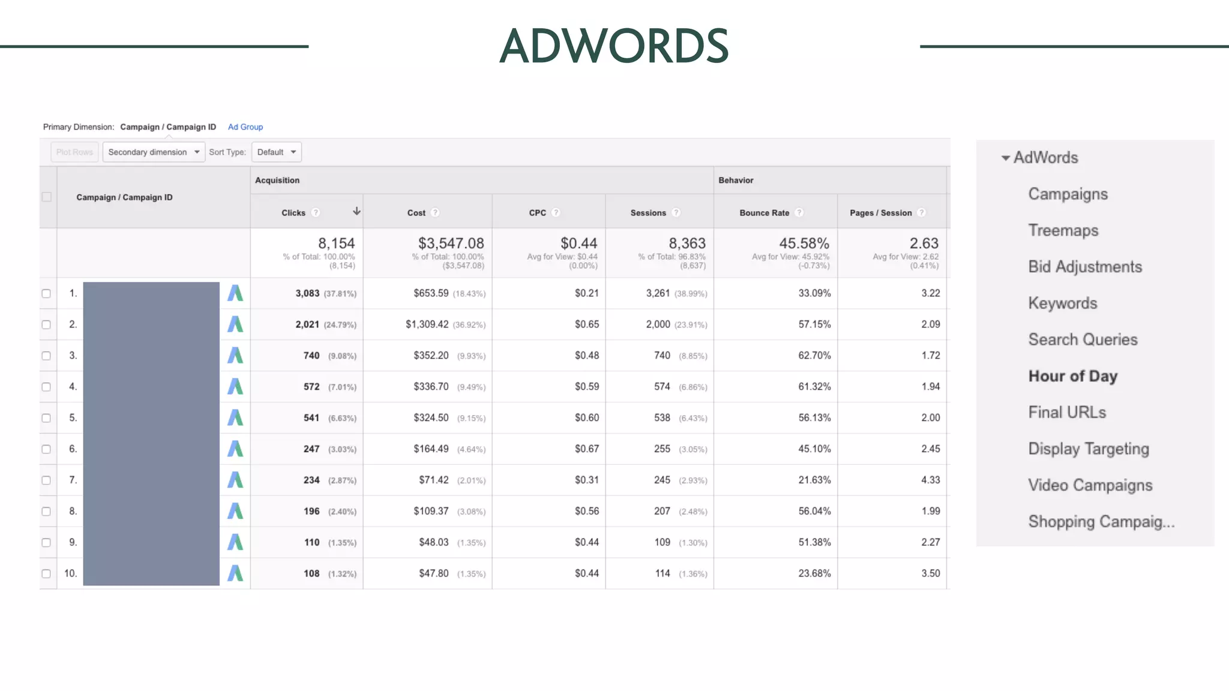
Task: Open Treemaps in AdWords menu
Action: pos(1063,230)
